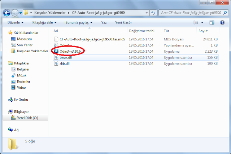Click the Ev Grubu homegroup icon
Viewport: 231px width, 154px height.
click(x=10, y=100)
